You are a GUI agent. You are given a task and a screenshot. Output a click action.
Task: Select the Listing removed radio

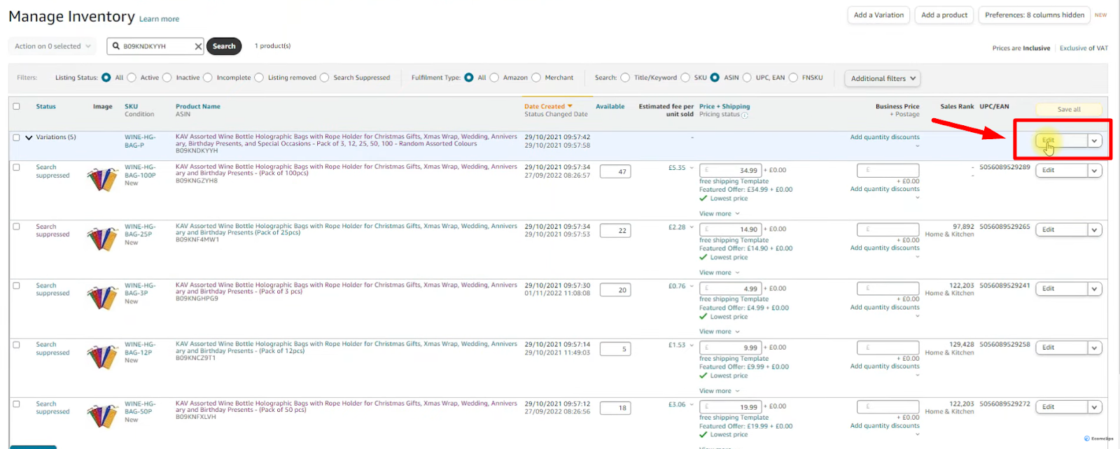click(x=259, y=78)
